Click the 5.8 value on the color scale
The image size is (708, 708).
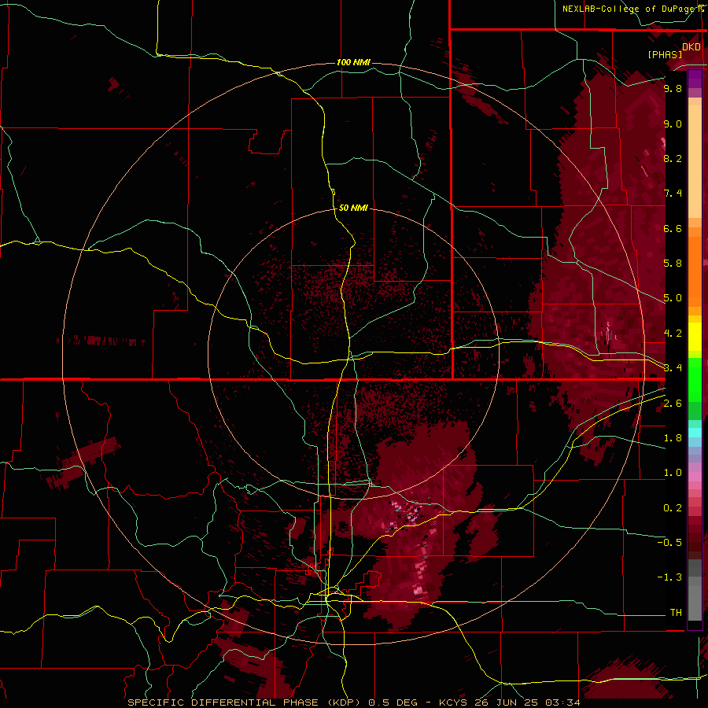[673, 264]
